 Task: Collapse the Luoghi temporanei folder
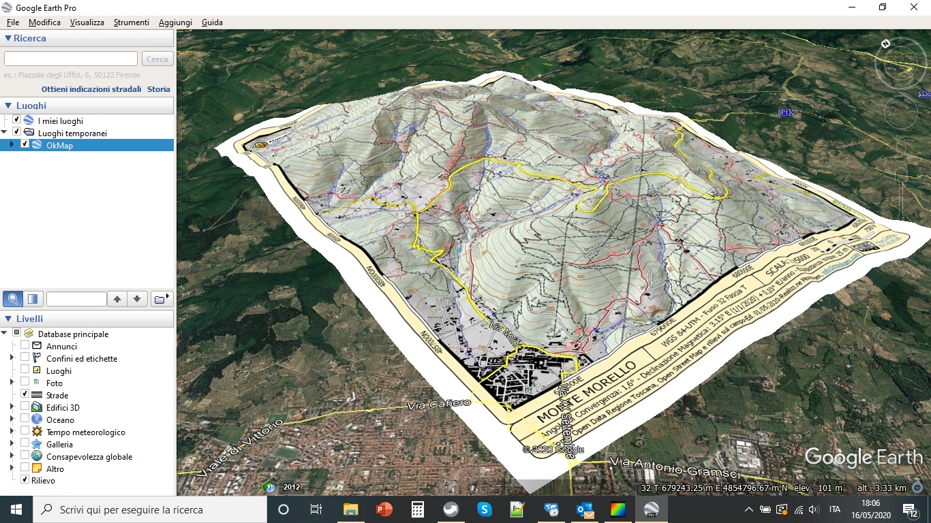pos(5,133)
